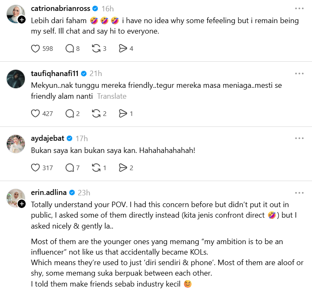Viewport: 312px width, 292px height.
Task: Reply to catrionabrianross's post
Action: click(70, 49)
